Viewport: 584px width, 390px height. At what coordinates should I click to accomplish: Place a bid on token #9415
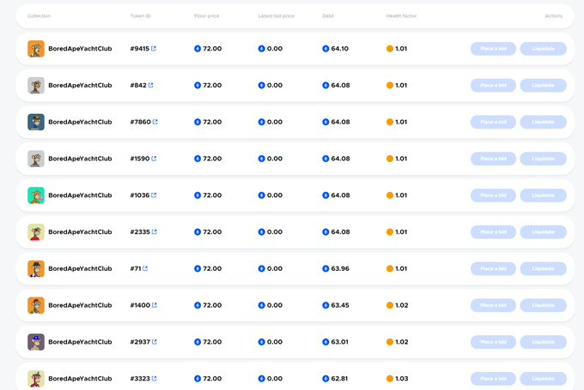pos(493,49)
